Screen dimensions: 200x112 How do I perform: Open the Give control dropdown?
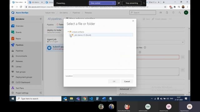coord(102,3)
